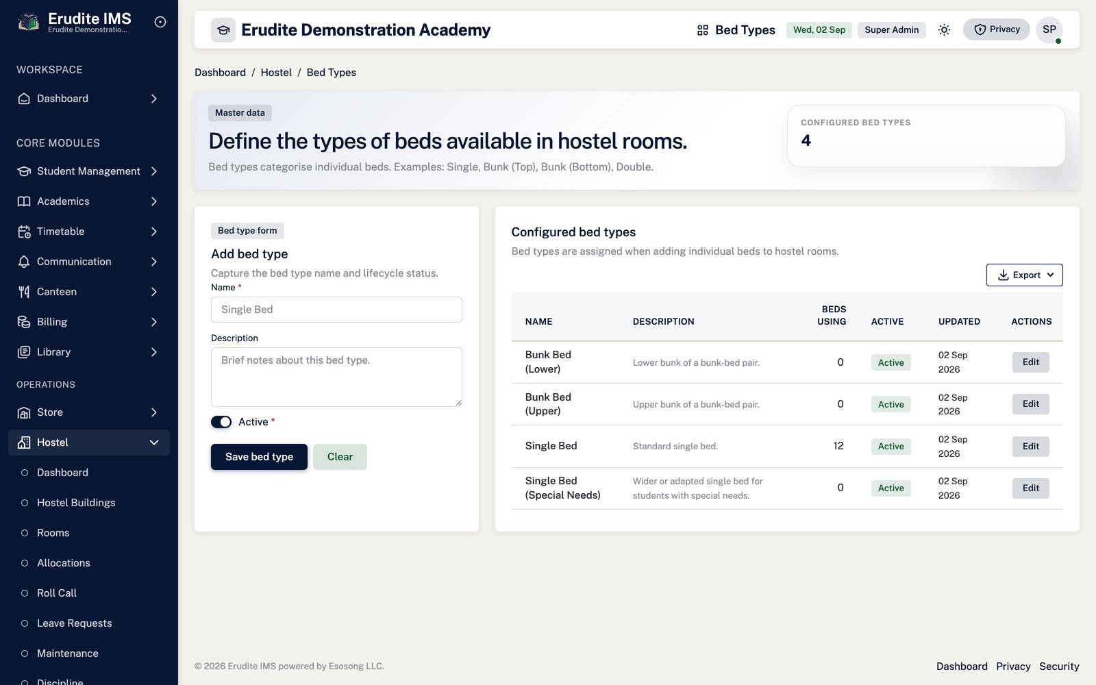Image resolution: width=1096 pixels, height=685 pixels.
Task: Click Save bed type button
Action: coord(259,457)
